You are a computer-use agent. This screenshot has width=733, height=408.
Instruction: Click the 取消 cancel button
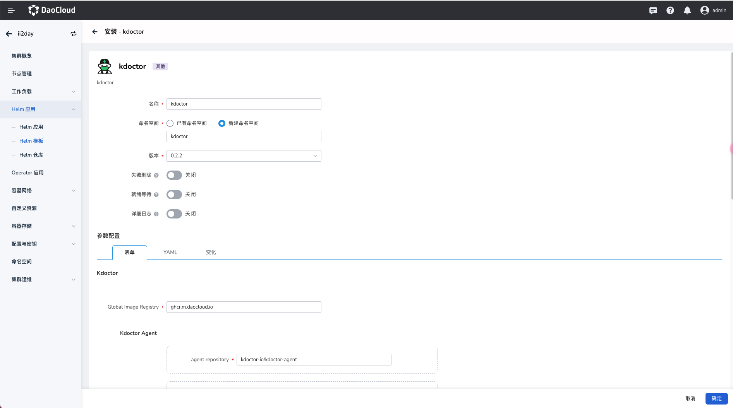pos(690,399)
